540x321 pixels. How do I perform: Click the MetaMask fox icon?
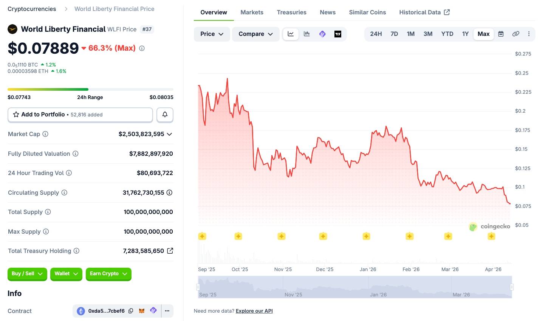(x=142, y=311)
